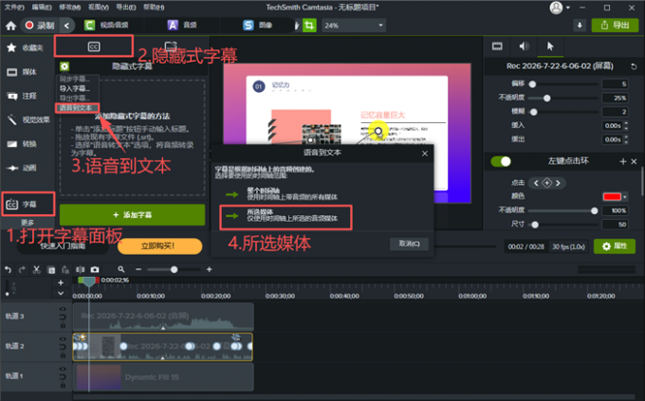Open the 24% canvas zoom dropdown

coord(354,26)
